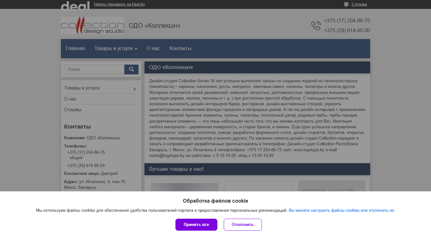
Task: Expand the 'Товары и услуги' navbar chevron
Action: pos(136,49)
